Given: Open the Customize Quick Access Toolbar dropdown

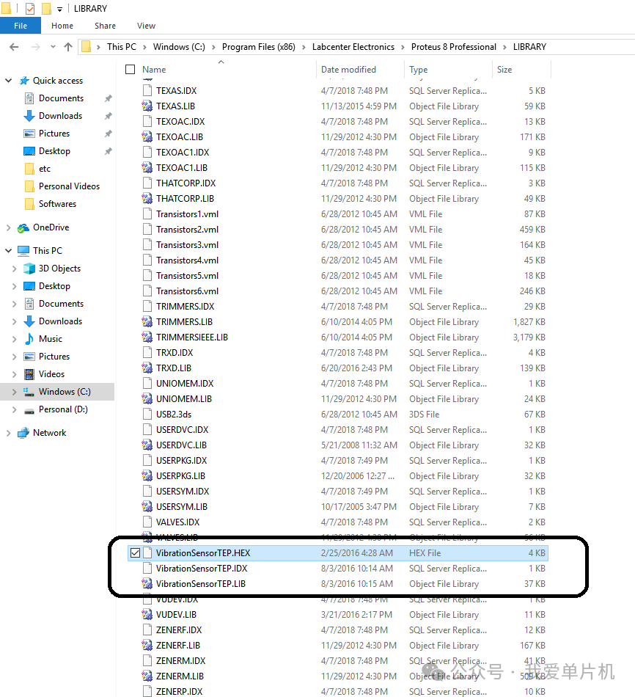Looking at the screenshot, I should pyautogui.click(x=59, y=9).
